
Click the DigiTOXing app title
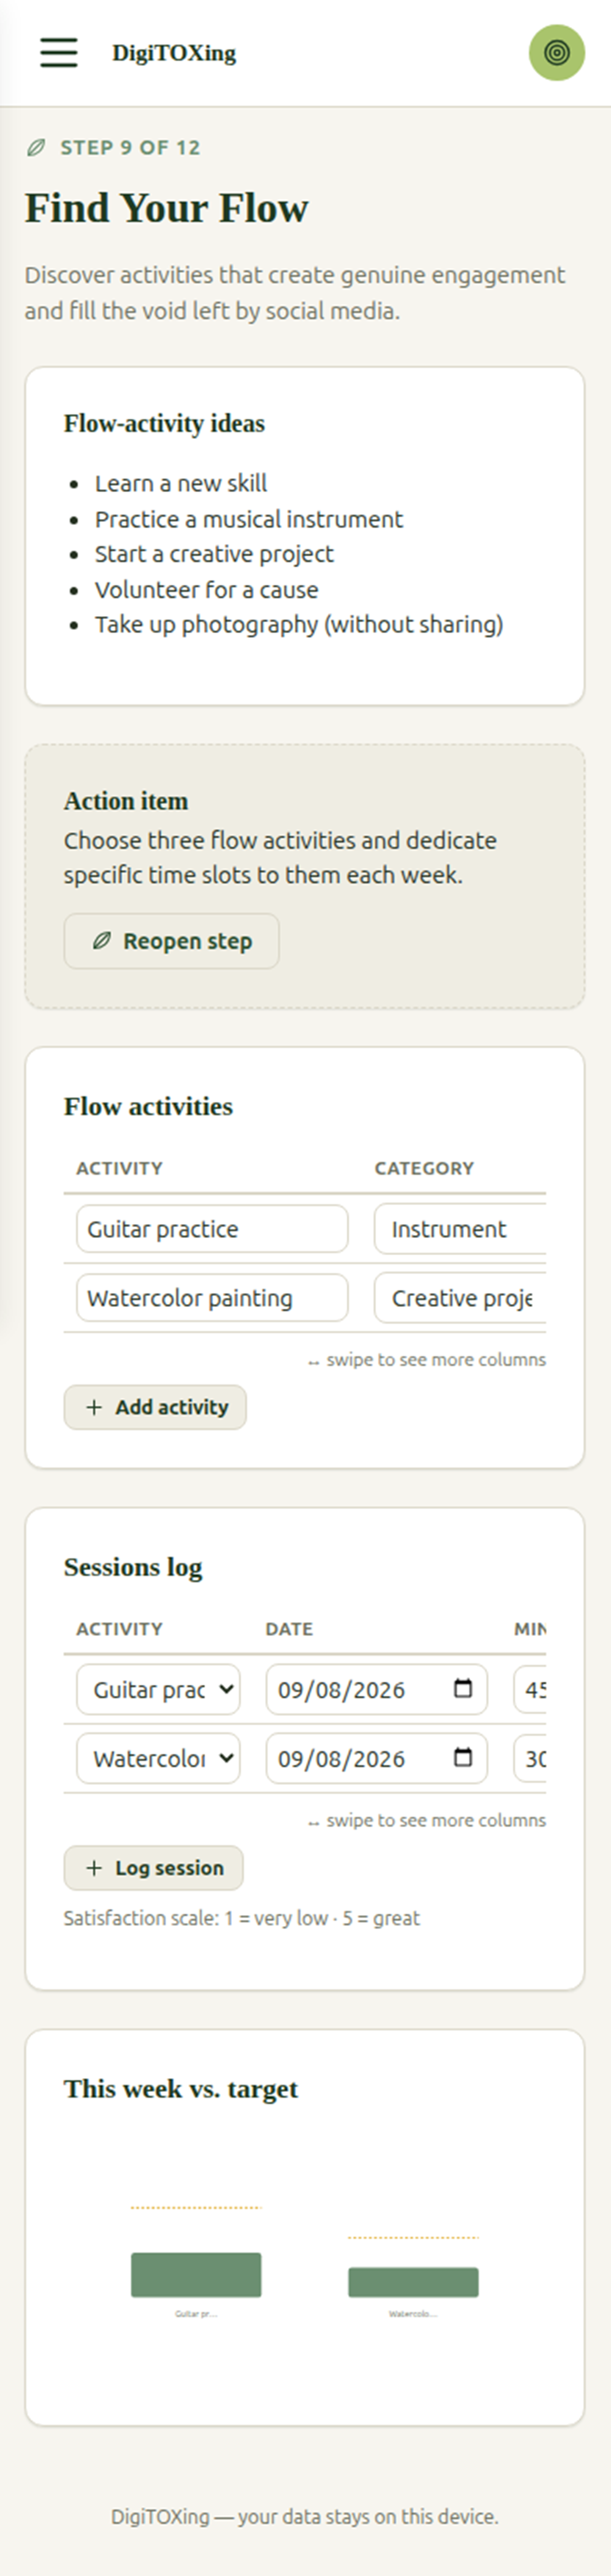pos(174,53)
